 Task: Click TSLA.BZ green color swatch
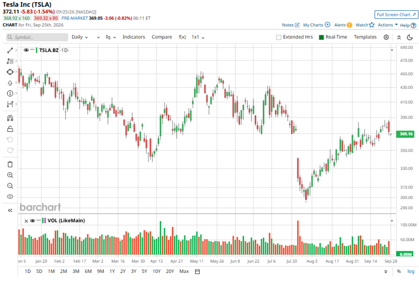37,50
